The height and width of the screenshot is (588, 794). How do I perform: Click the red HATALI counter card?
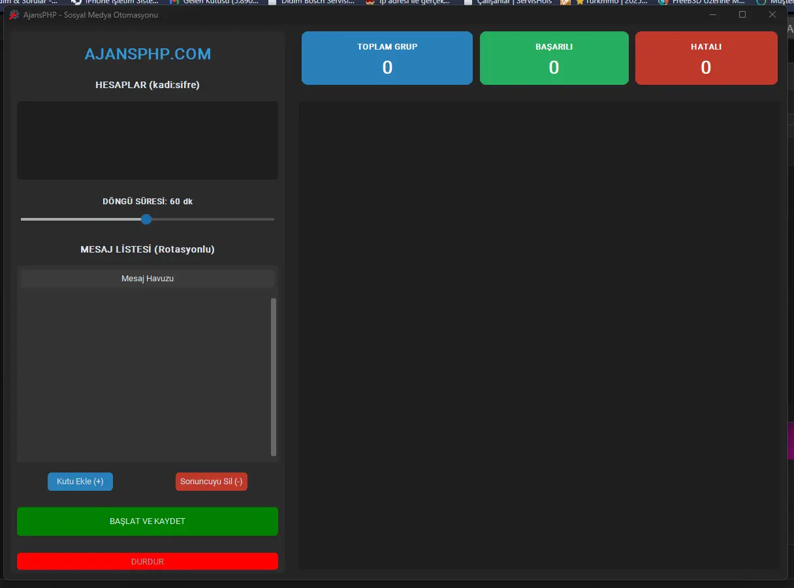pos(706,58)
